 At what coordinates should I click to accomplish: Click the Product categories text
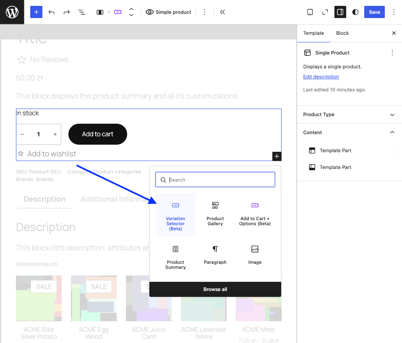(x=117, y=171)
